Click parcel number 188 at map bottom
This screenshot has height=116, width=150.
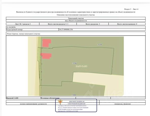(74, 95)
